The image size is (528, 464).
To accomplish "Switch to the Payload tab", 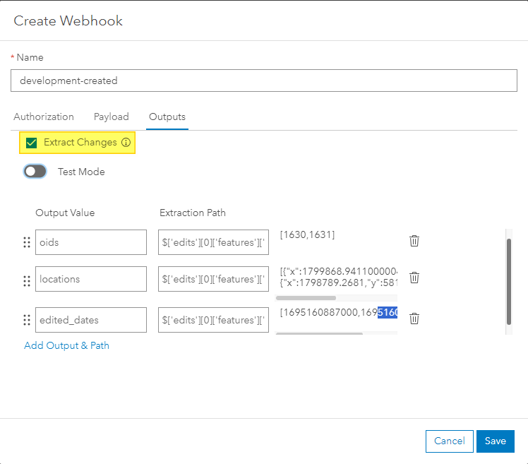I will (x=111, y=117).
